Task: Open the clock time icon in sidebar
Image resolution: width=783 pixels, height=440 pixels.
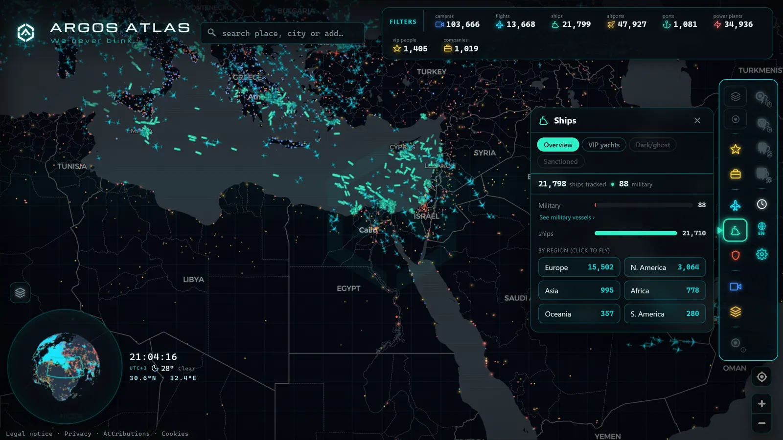Action: pyautogui.click(x=761, y=204)
